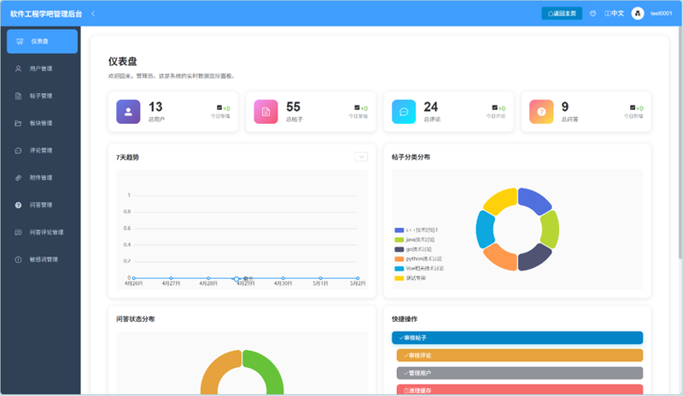Screen dimensions: 683x396
Task: Click the pink 总帖子 card icon
Action: (266, 112)
